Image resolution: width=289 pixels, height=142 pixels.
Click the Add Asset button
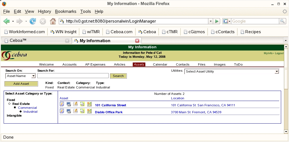pyautogui.click(x=21, y=84)
